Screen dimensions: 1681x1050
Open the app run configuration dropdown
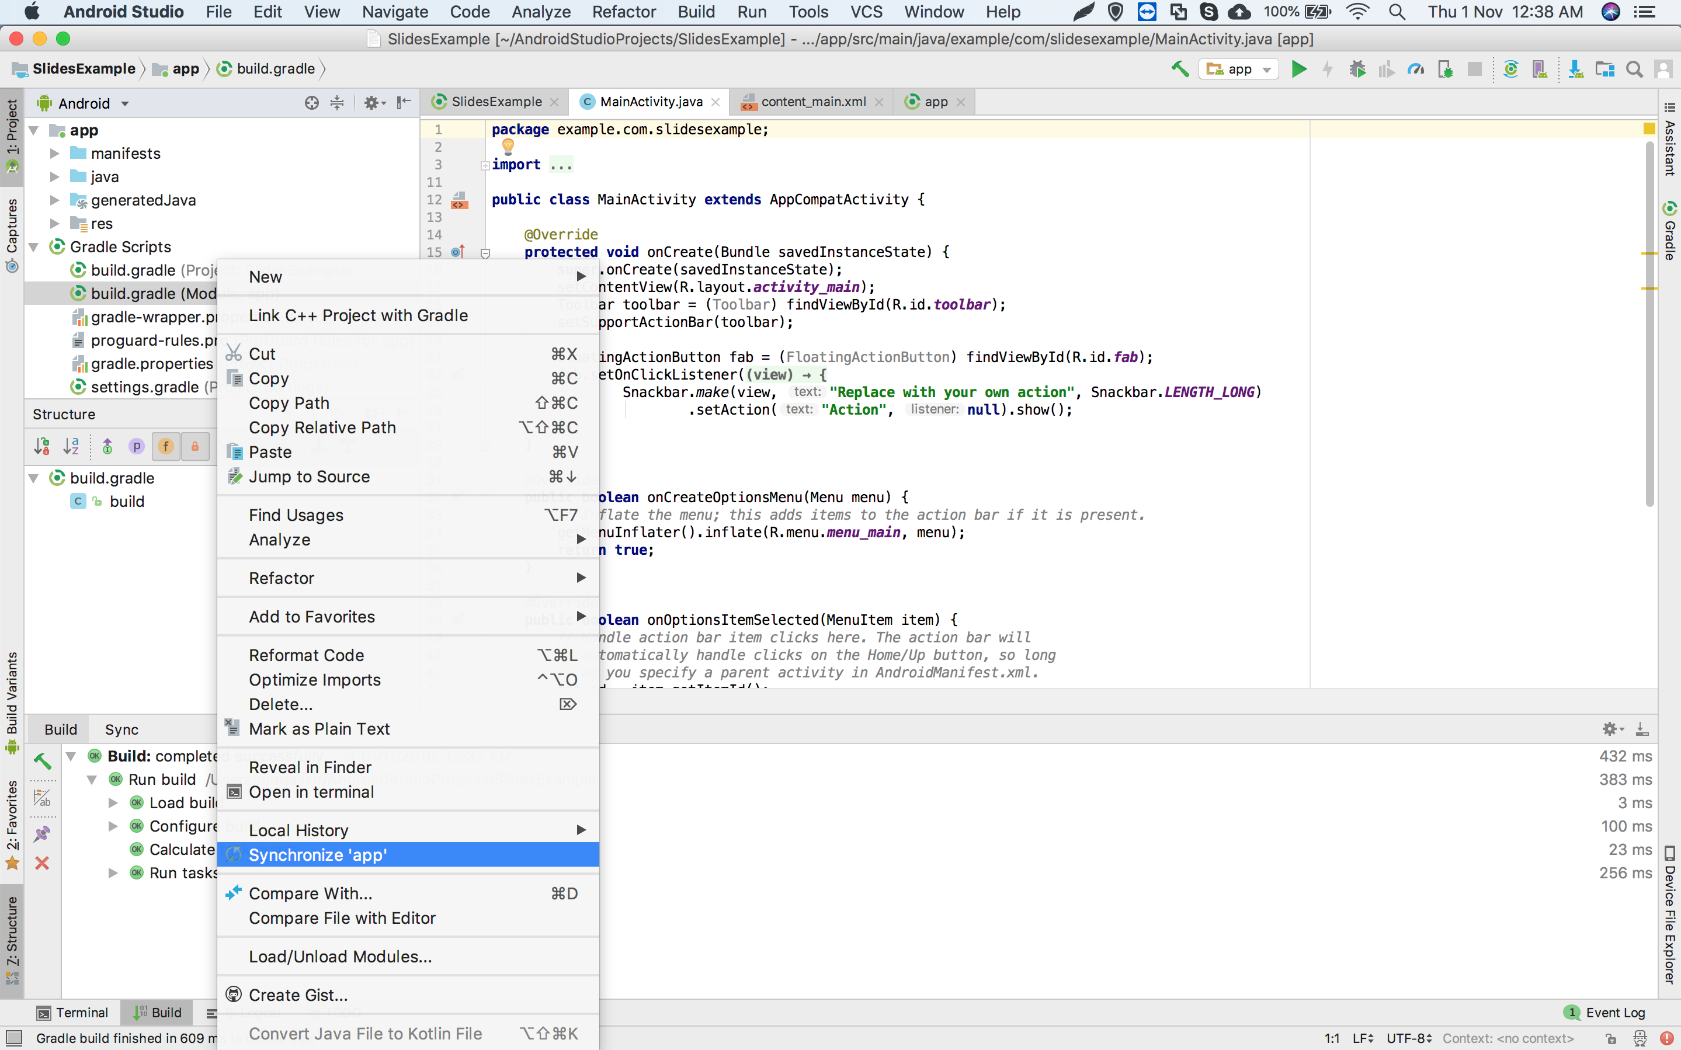[1238, 69]
